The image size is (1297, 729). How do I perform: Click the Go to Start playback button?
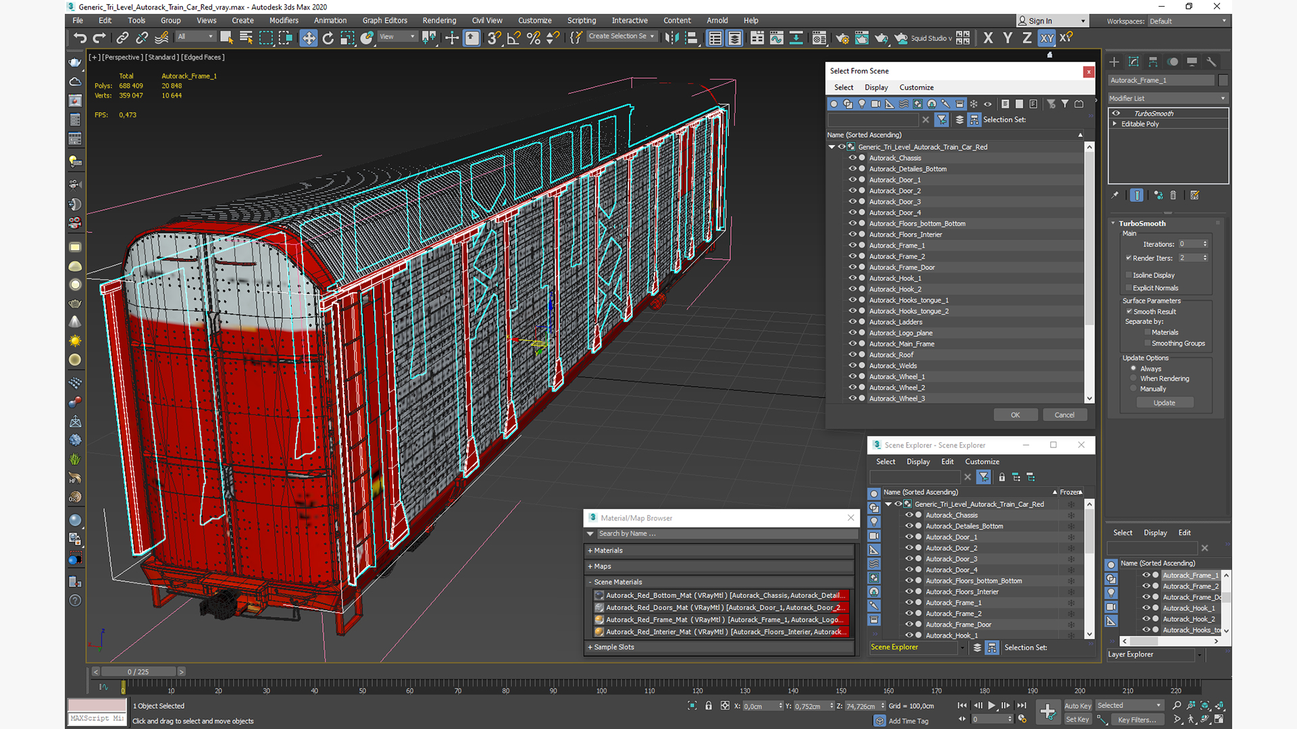click(962, 705)
